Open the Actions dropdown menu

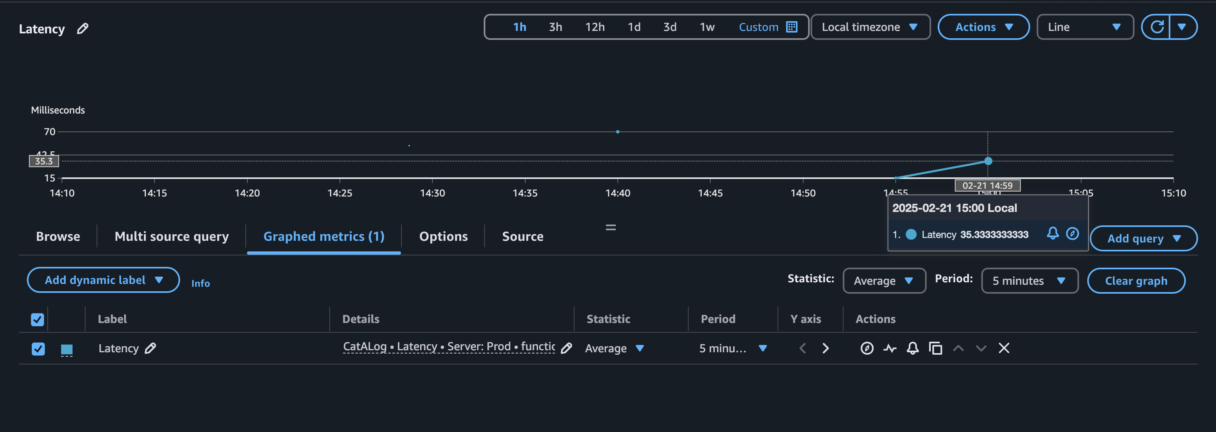click(983, 27)
